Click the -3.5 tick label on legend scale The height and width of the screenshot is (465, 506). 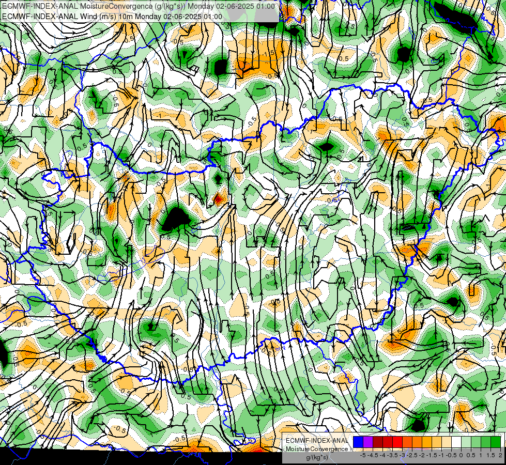click(392, 455)
